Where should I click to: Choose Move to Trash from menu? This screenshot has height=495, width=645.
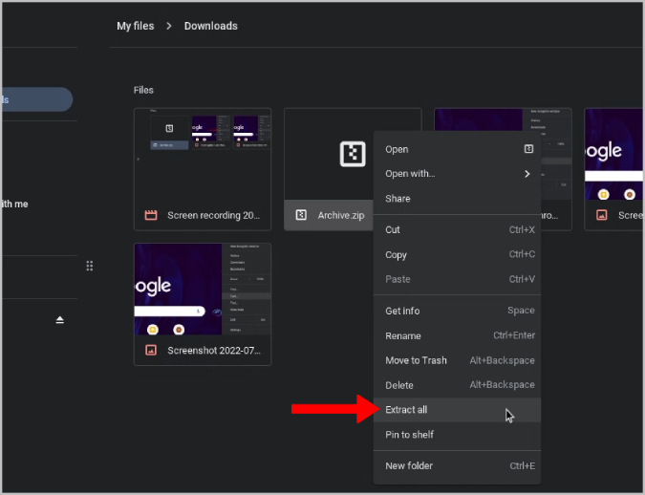457,360
